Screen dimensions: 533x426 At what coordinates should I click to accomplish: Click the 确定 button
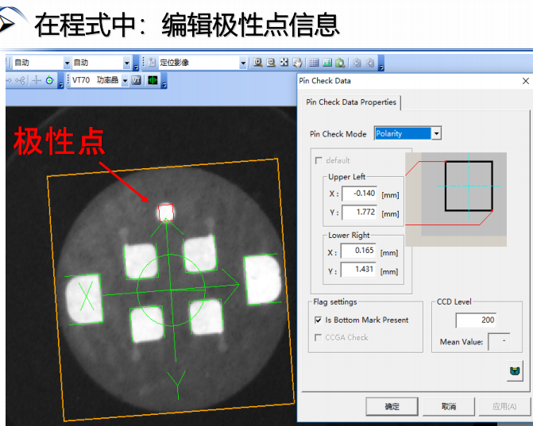392,406
